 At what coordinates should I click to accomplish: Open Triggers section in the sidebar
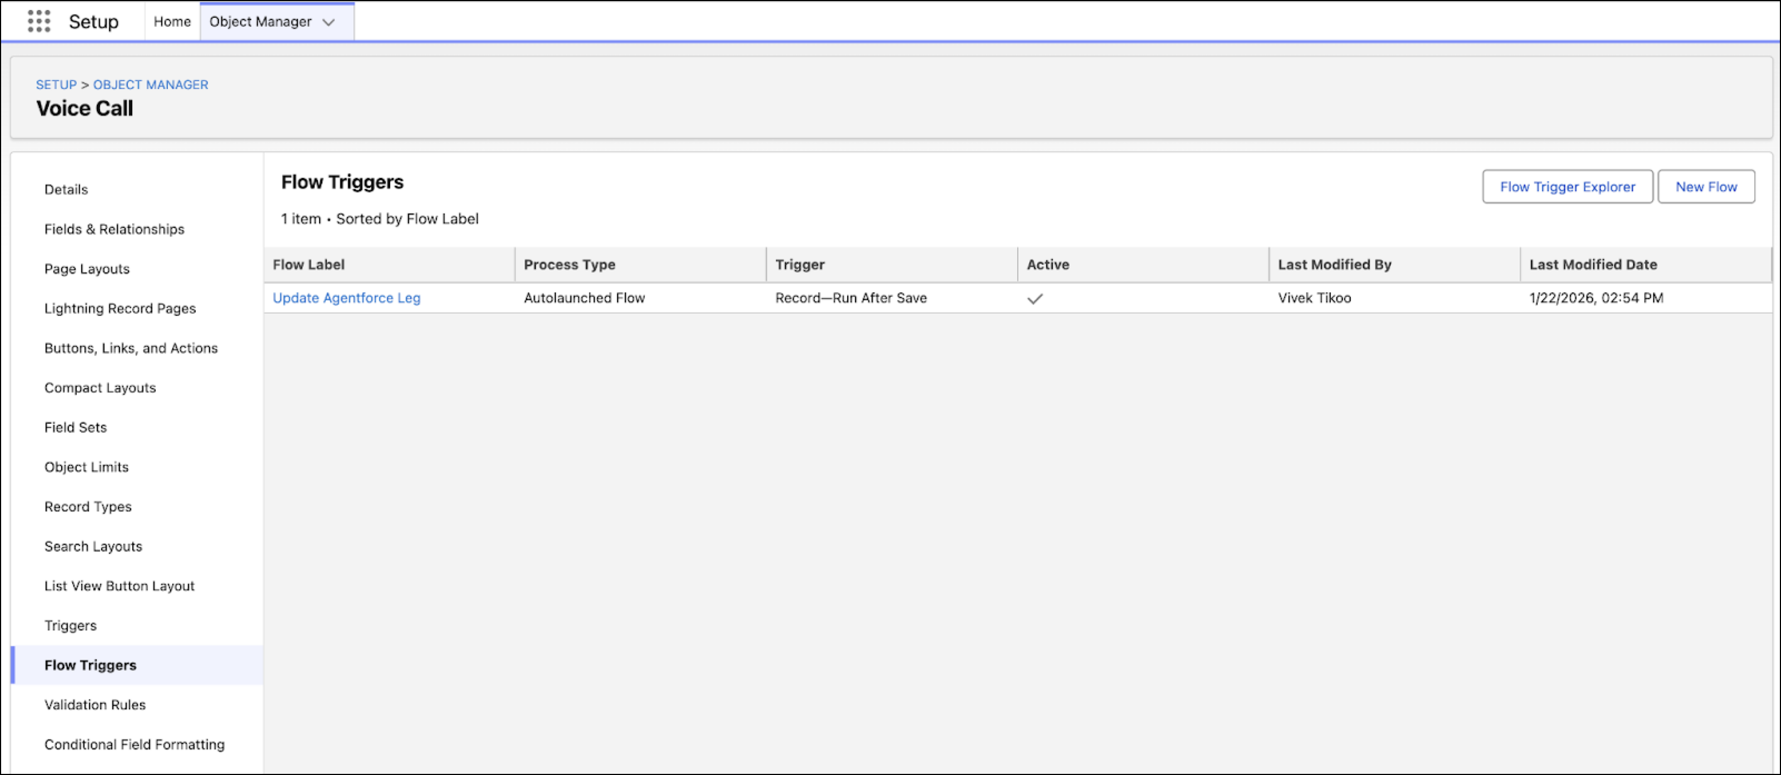click(71, 625)
